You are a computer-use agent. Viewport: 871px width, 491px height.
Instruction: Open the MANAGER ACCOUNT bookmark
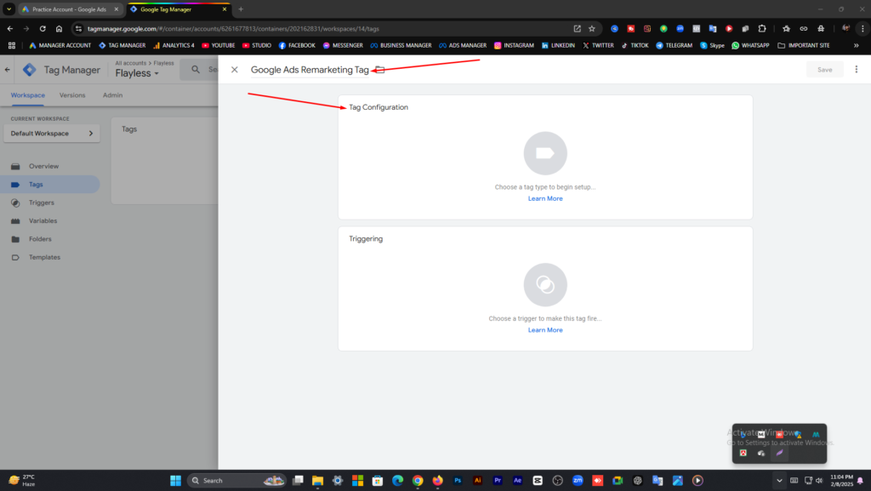(60, 46)
